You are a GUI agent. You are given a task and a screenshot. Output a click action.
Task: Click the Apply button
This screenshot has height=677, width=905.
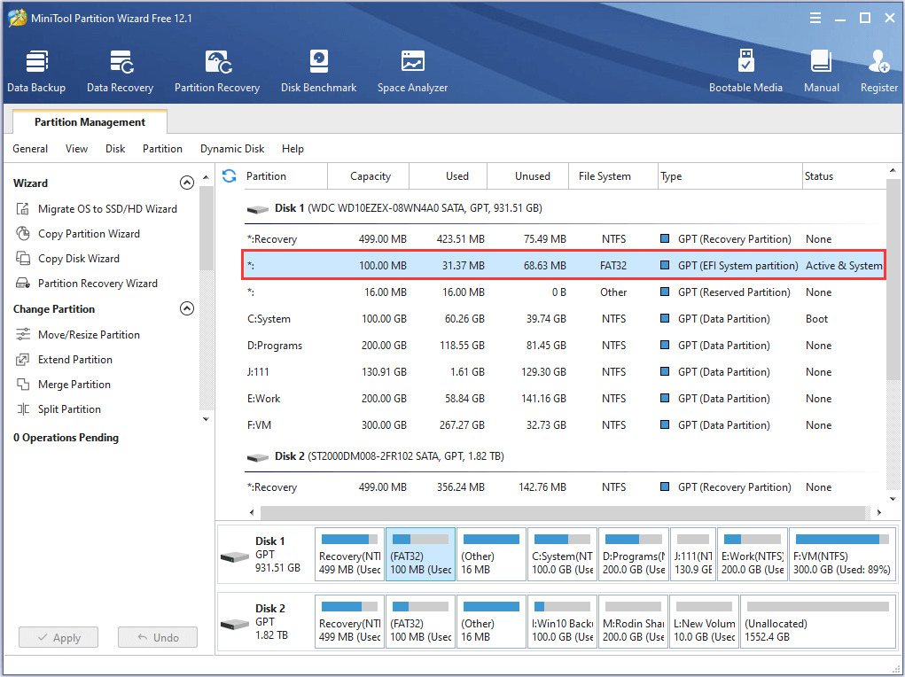[x=59, y=637]
